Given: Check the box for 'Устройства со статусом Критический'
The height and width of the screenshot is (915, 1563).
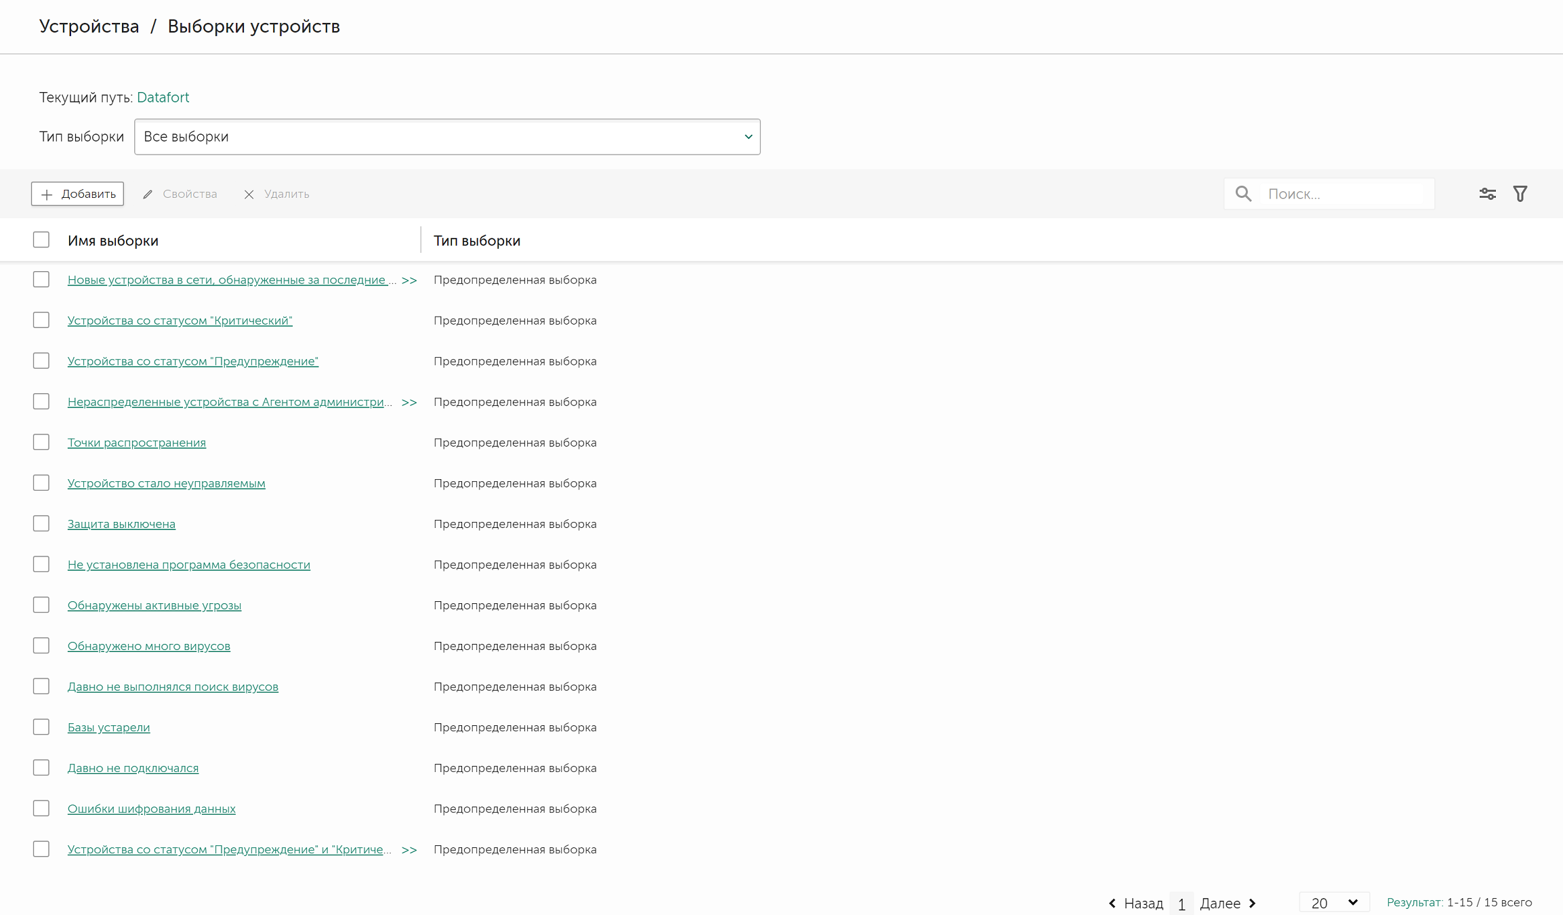Looking at the screenshot, I should [x=41, y=320].
